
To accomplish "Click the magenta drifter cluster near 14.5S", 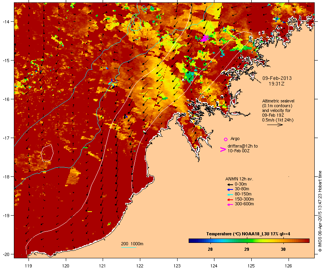I will click(x=205, y=38).
